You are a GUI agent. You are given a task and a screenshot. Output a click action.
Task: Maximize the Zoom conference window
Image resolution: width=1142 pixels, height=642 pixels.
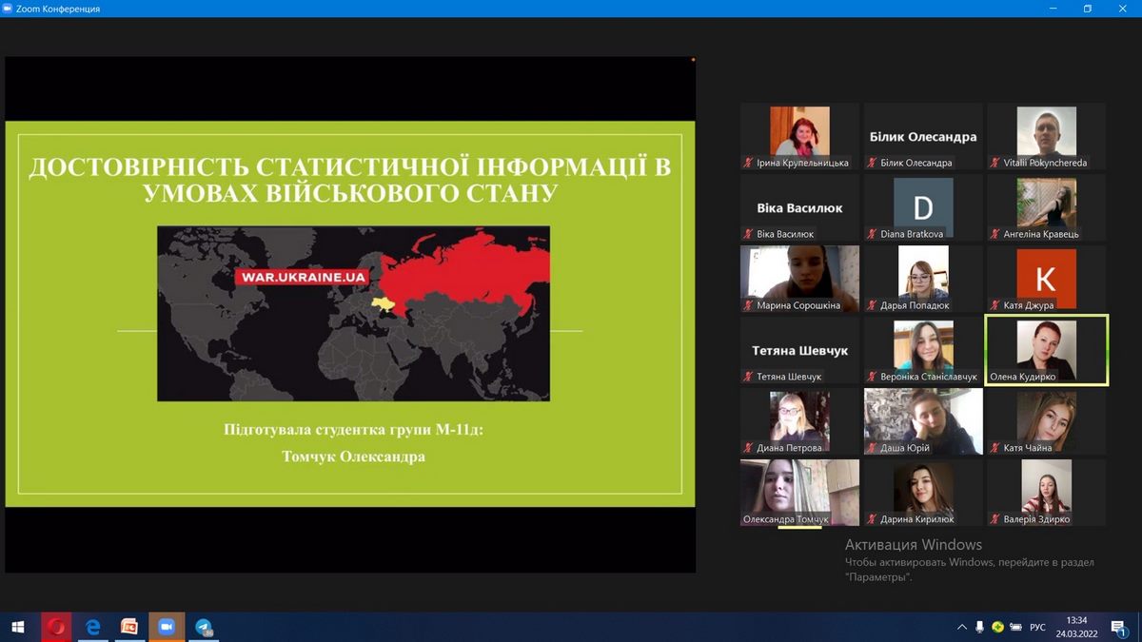pyautogui.click(x=1088, y=9)
